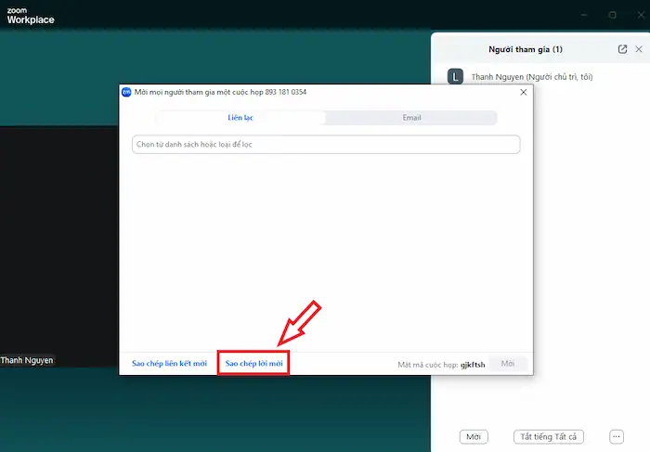Click Sao chép lời mời
Viewport: 650px width, 452px height.
(253, 364)
